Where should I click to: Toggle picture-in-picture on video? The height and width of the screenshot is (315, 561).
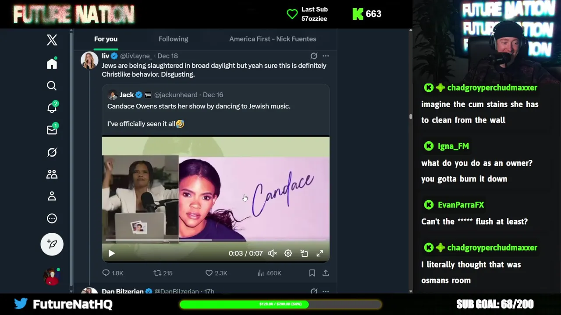[x=304, y=253]
